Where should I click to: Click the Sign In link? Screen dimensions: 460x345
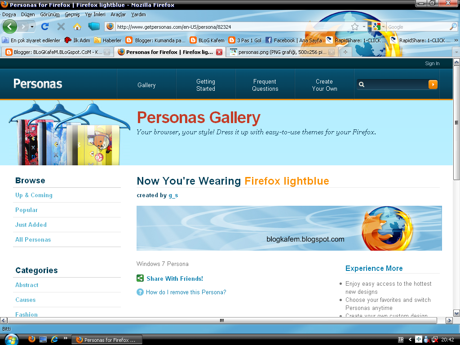tap(432, 63)
